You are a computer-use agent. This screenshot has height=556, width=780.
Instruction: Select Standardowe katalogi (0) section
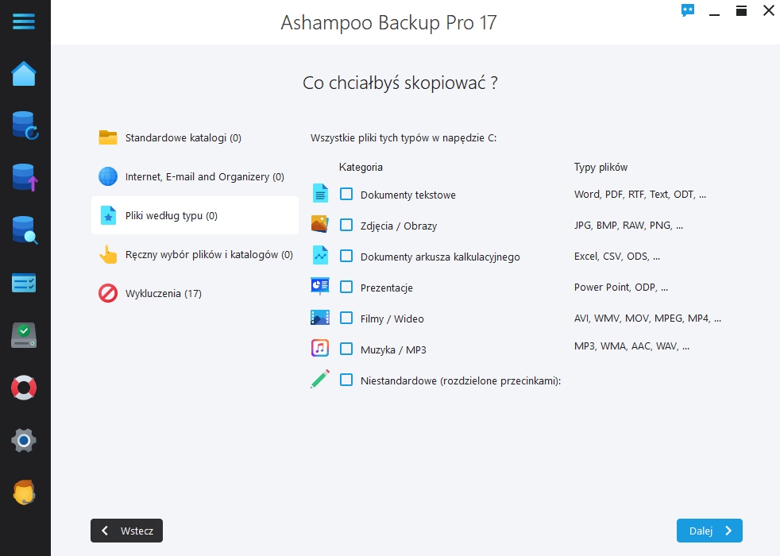click(x=195, y=137)
